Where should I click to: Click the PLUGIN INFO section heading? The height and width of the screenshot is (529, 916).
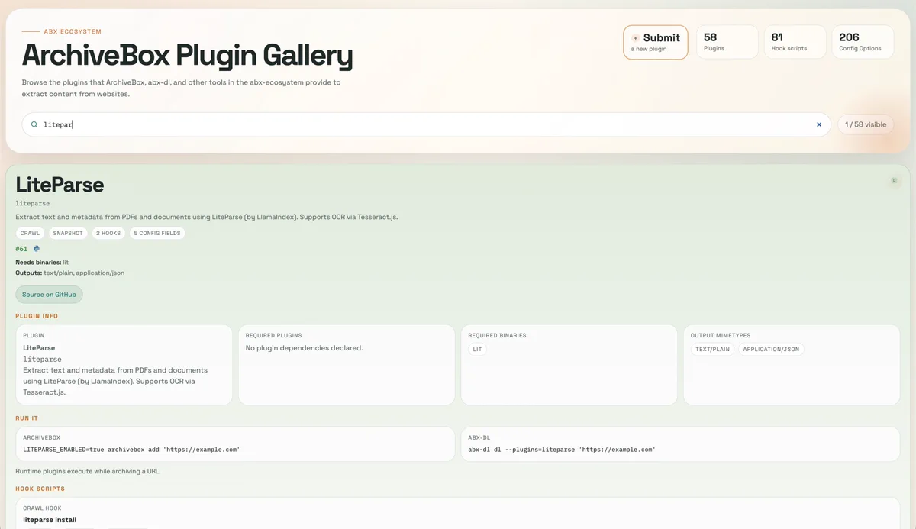coord(37,316)
